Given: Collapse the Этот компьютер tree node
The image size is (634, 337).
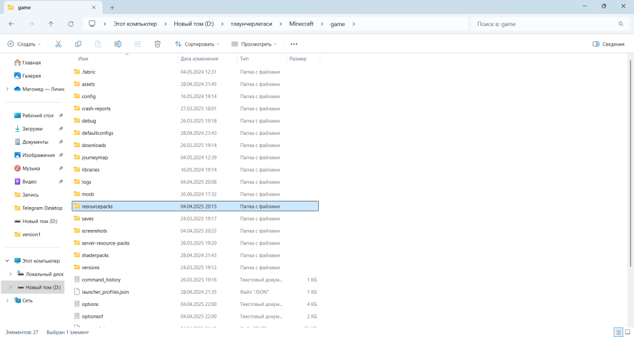Looking at the screenshot, I should click(x=7, y=261).
